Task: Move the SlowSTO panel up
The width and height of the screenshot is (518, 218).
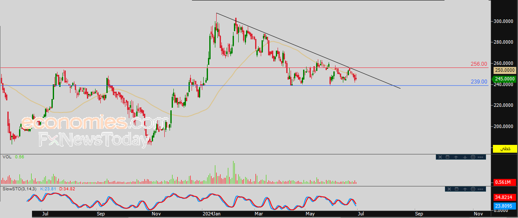Action: [465, 189]
